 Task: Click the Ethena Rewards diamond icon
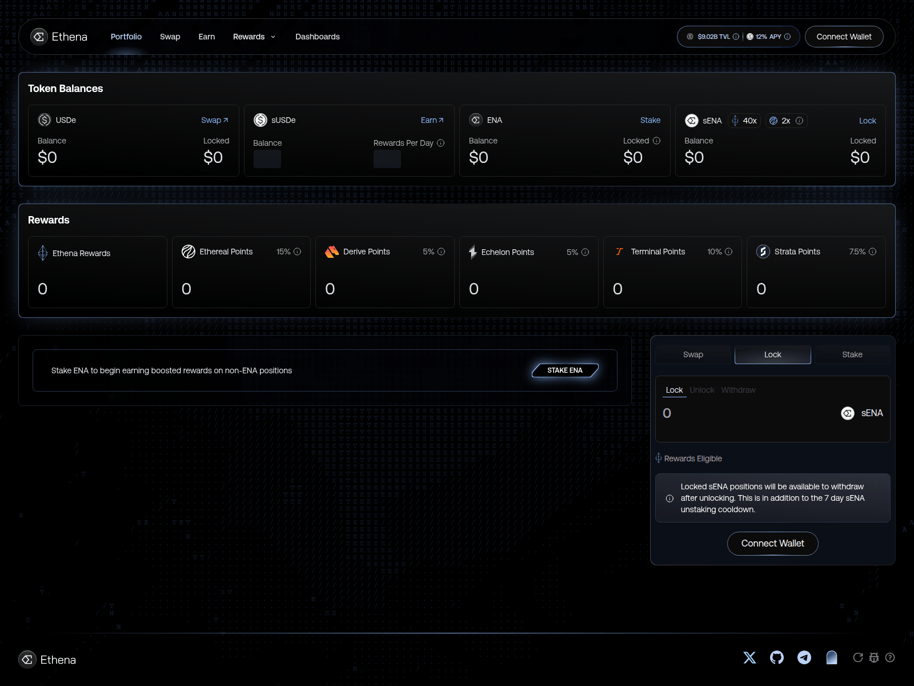click(43, 253)
